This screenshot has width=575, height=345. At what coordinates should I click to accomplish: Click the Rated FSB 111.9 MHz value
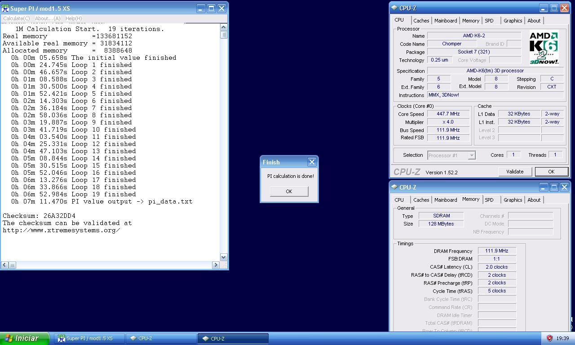[448, 138]
